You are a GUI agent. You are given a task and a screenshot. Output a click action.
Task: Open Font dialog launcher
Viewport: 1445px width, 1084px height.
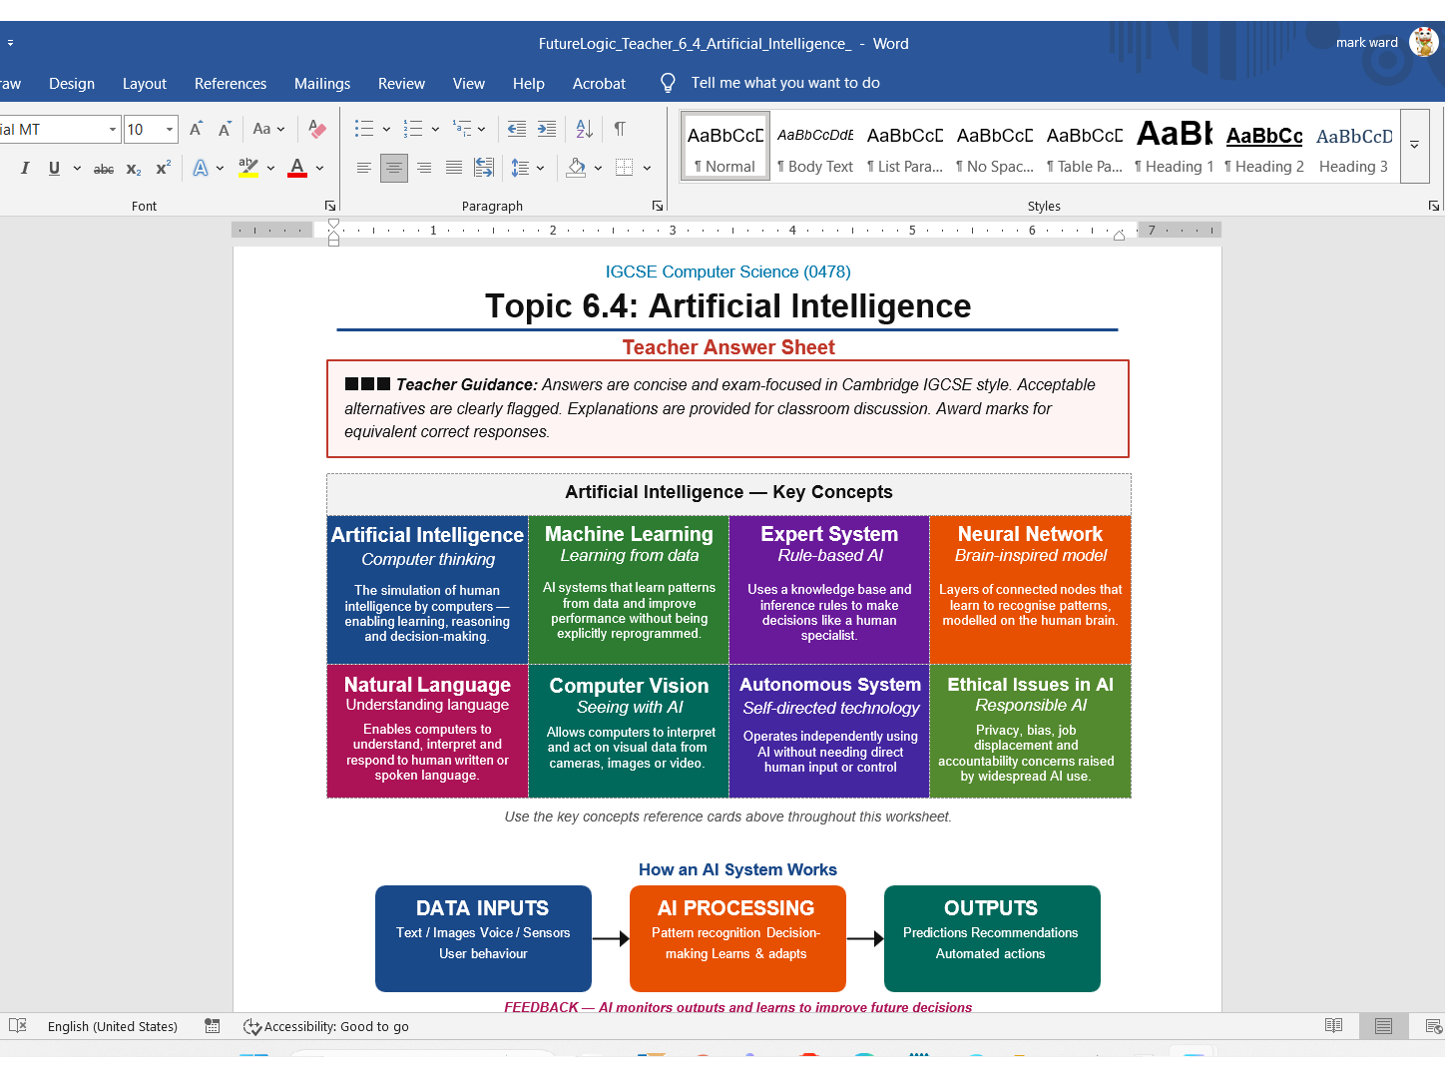330,206
